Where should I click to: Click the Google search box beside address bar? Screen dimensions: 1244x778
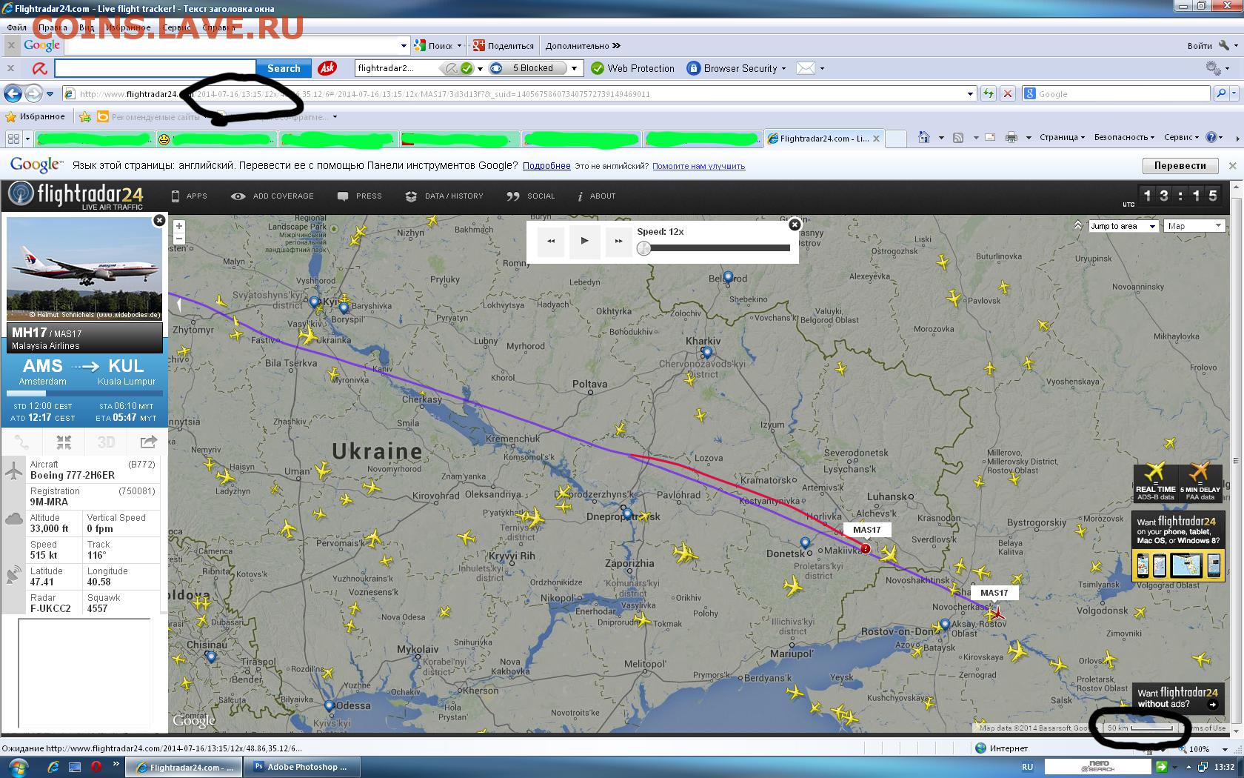[1117, 94]
